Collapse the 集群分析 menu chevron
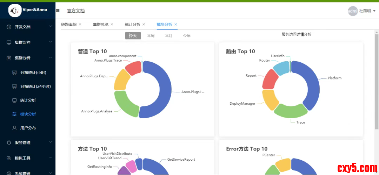Screen dimensions: 379x175 50,58
